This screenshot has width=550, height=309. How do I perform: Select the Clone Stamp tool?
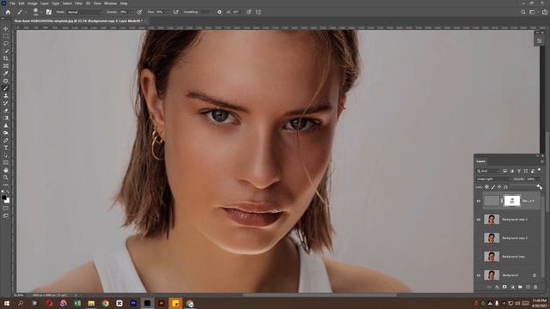(6, 95)
